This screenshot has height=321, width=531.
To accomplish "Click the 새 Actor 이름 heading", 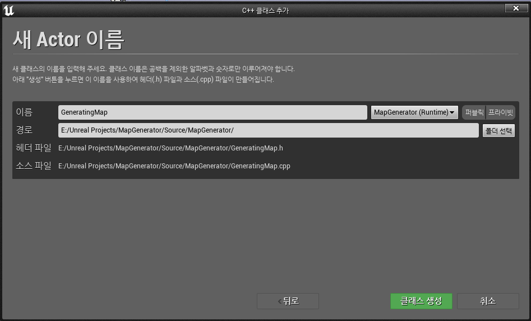I will pyautogui.click(x=68, y=40).
